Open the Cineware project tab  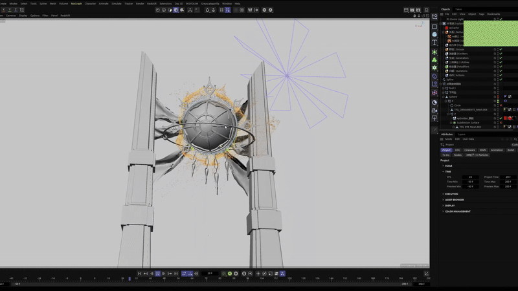tap(469, 150)
